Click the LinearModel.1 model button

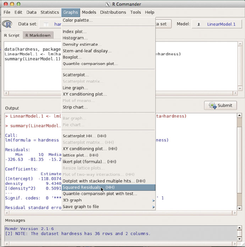217,24
